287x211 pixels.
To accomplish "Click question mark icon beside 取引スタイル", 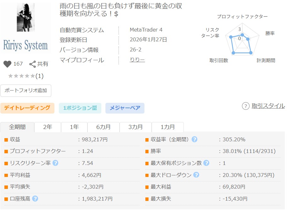I will click(245, 106).
